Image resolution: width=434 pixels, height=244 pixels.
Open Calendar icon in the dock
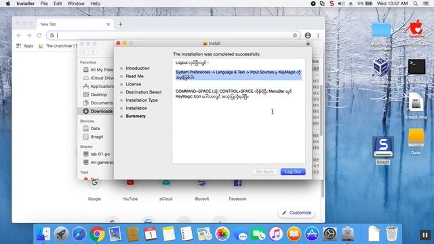point(151,234)
